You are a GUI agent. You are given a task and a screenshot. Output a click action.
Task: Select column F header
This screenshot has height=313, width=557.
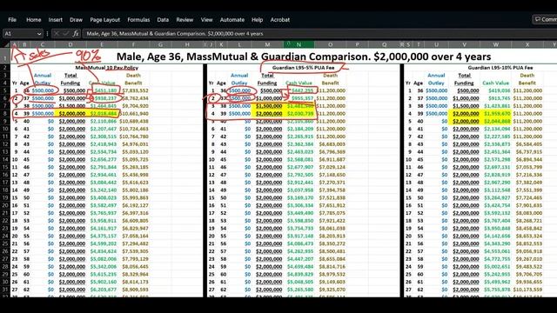click(x=133, y=44)
